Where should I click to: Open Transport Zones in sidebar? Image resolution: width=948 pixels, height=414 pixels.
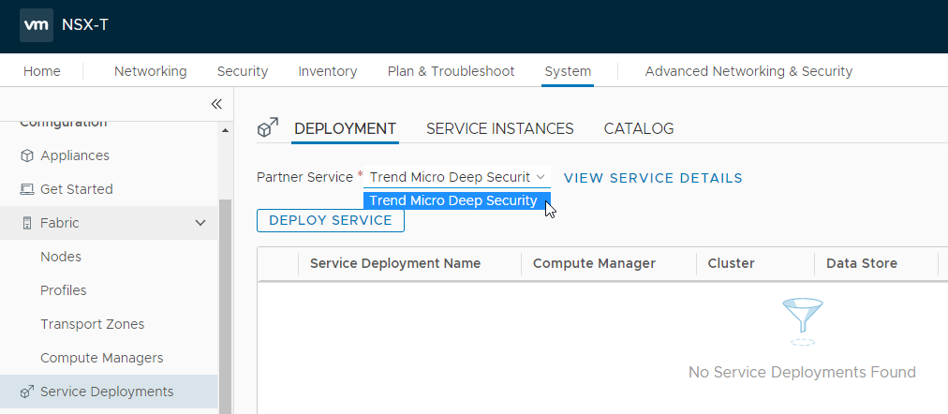(92, 324)
